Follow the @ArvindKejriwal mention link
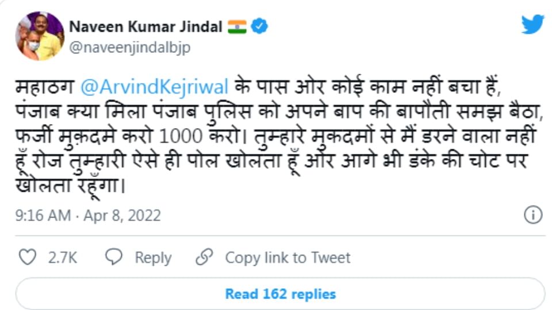This screenshot has height=310, width=552. [155, 87]
